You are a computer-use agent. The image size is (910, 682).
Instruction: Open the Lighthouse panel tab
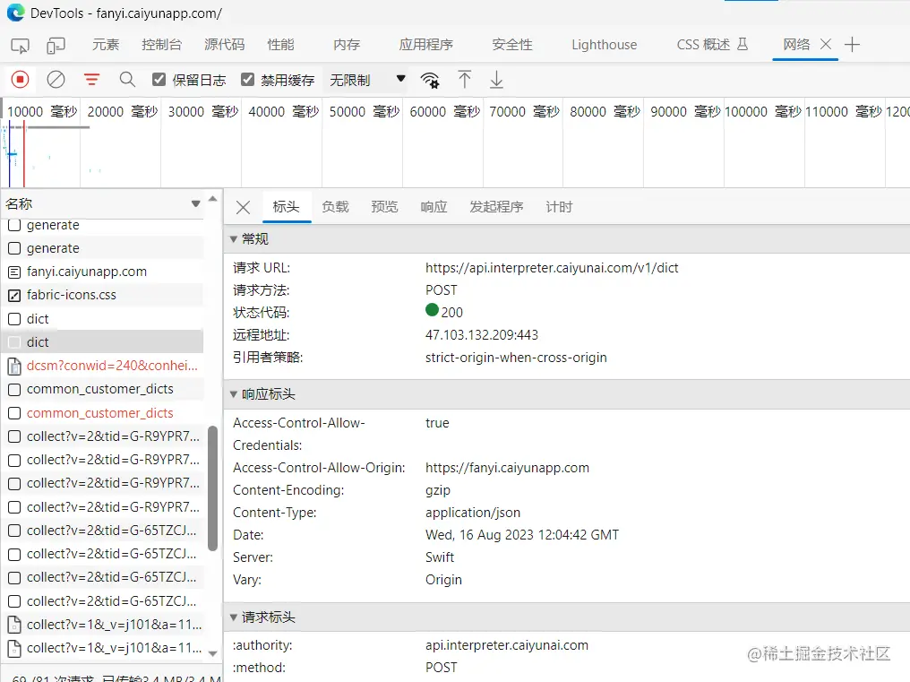(x=605, y=45)
